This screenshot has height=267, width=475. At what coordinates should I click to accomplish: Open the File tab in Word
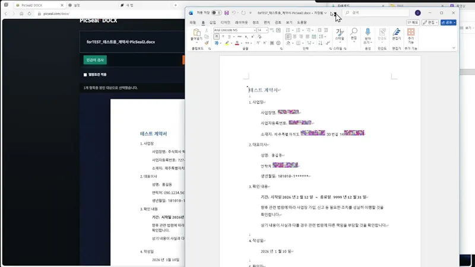pos(192,23)
